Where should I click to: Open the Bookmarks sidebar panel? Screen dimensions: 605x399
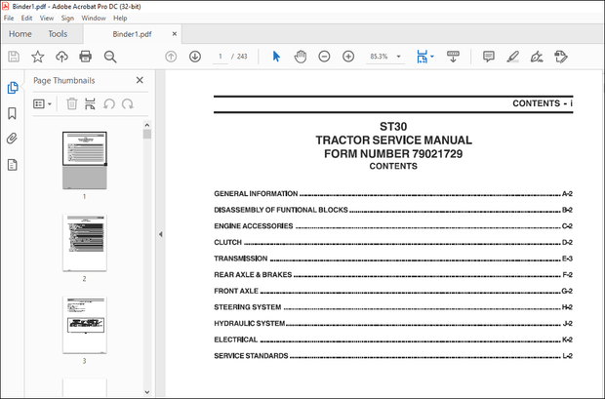click(x=13, y=113)
